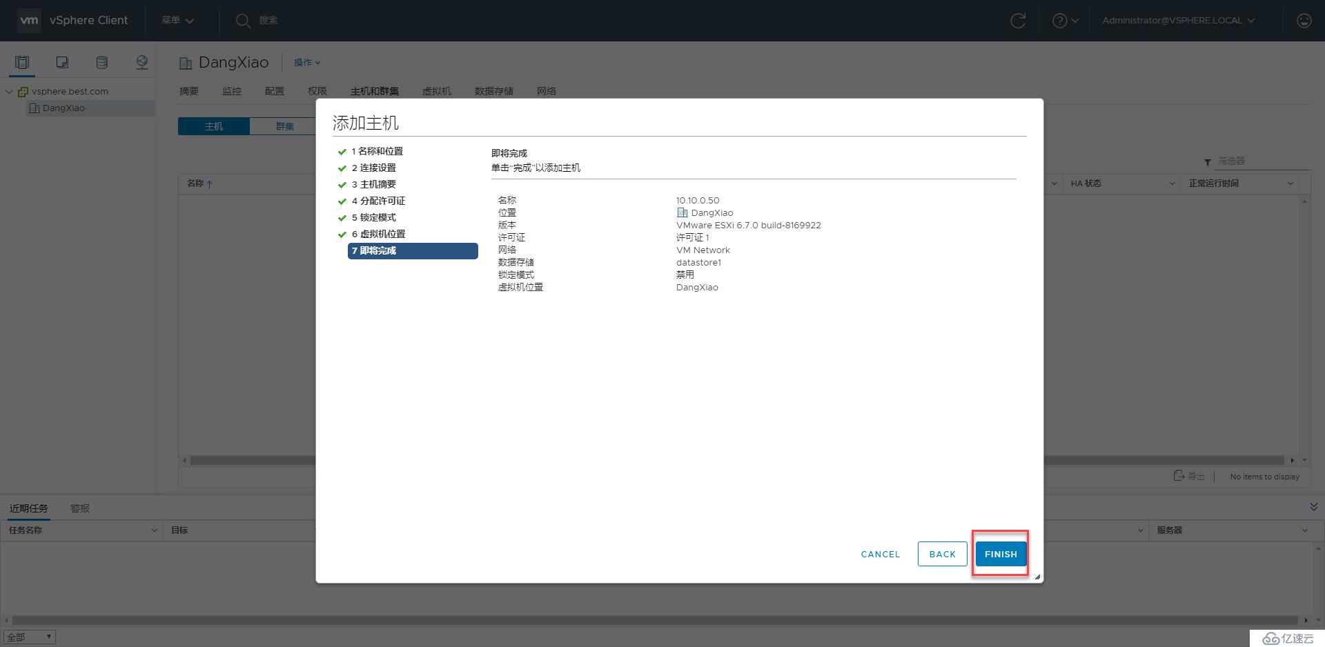Open the 数据存储 tab

494,91
